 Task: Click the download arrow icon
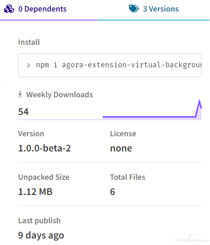(20, 94)
